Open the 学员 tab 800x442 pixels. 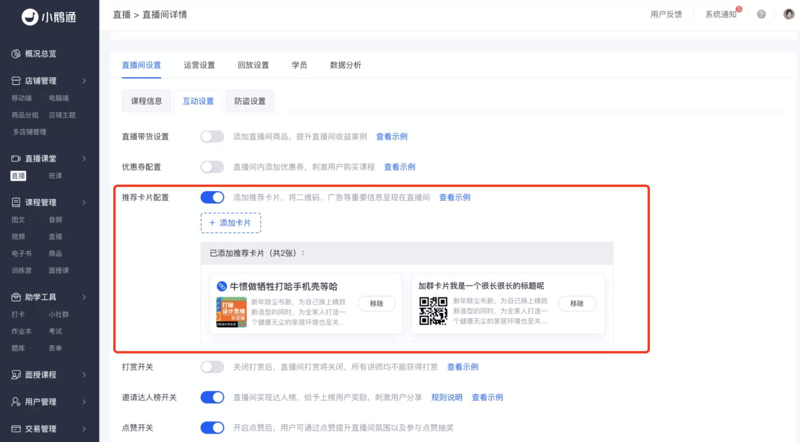(299, 65)
